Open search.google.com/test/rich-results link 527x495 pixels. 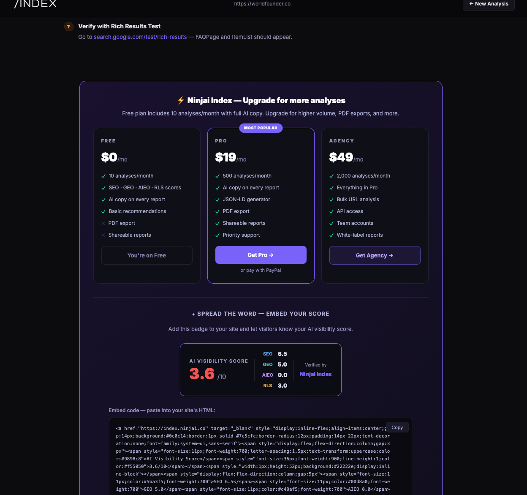tap(140, 37)
